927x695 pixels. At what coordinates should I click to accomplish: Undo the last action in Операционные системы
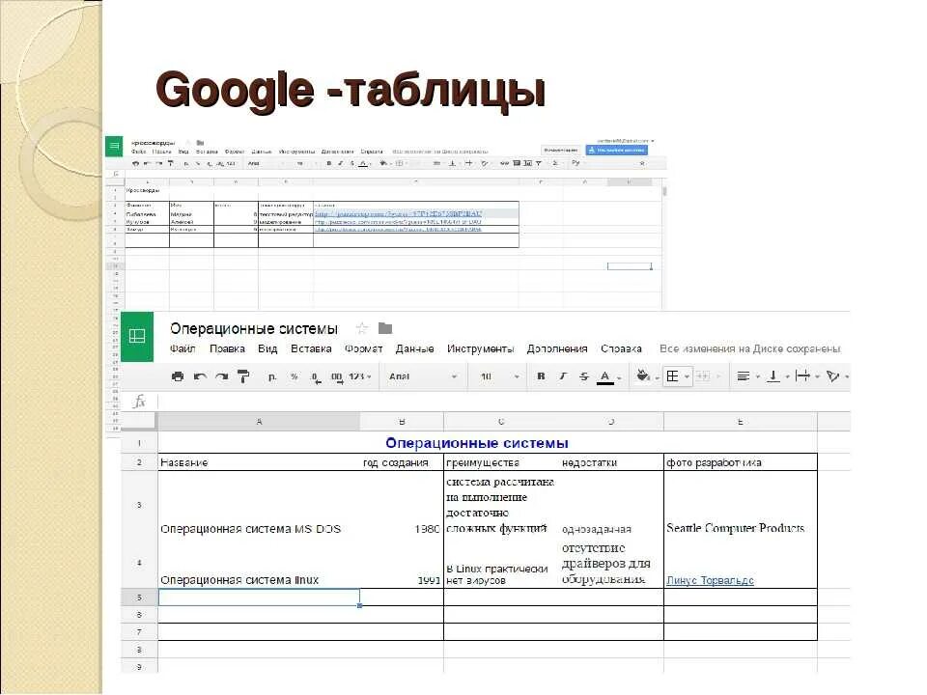pos(200,376)
